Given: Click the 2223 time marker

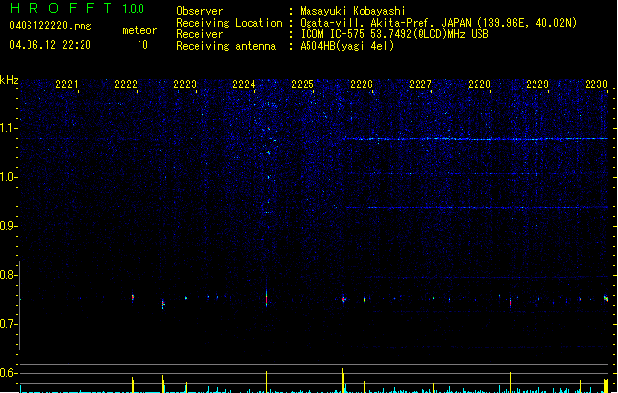Looking at the screenshot, I should coord(185,84).
